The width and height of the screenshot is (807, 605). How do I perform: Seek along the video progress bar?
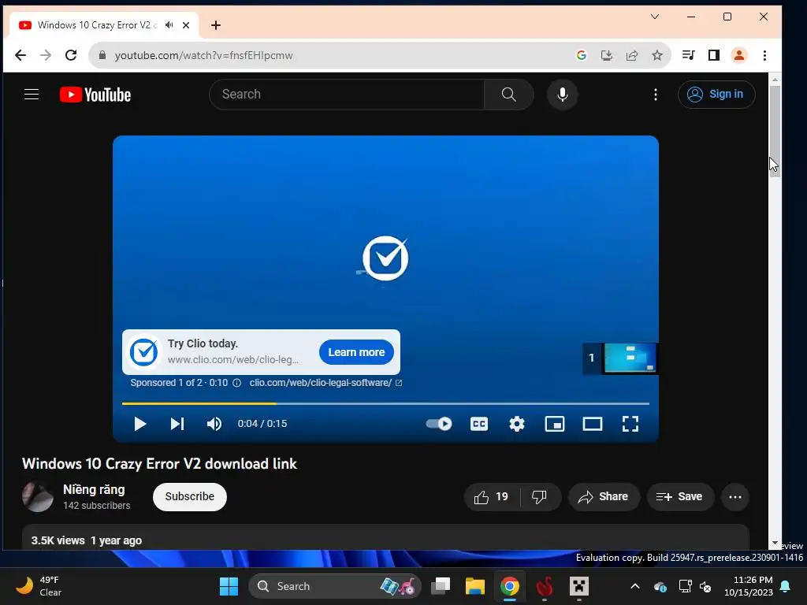point(385,404)
